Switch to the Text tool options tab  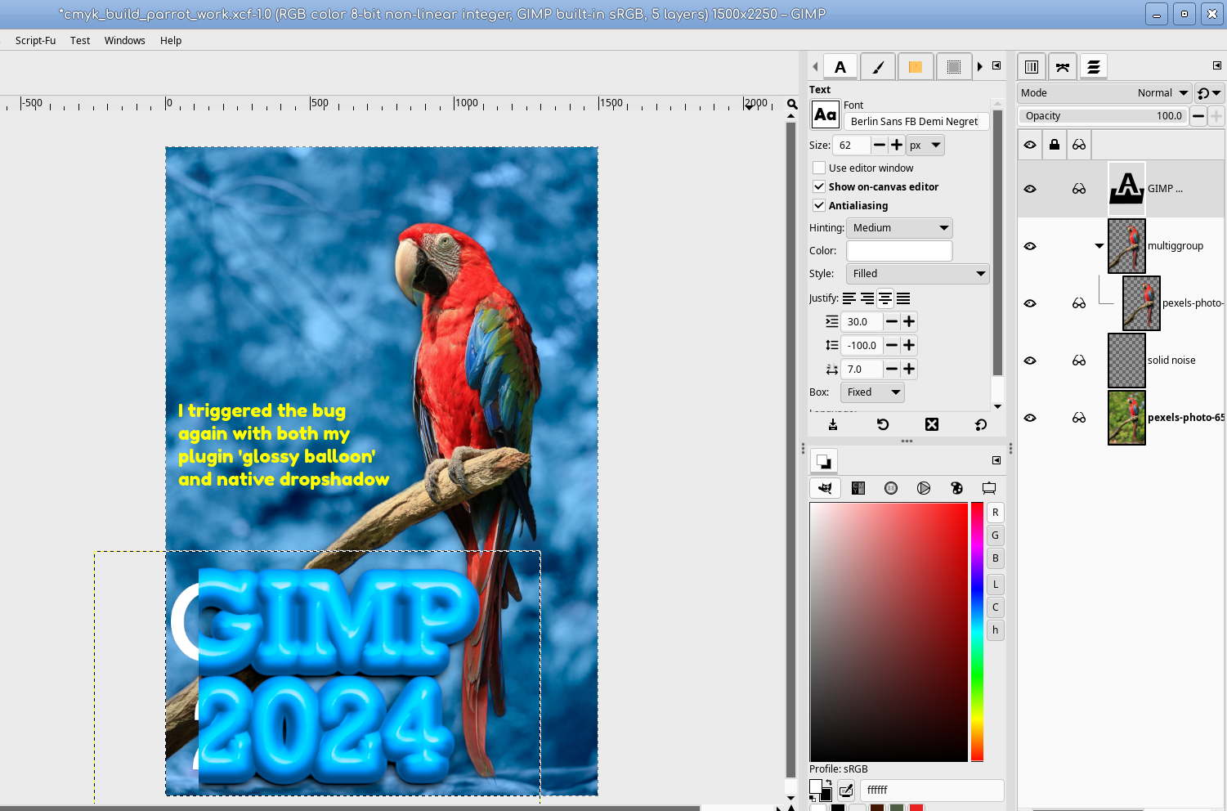pyautogui.click(x=840, y=67)
